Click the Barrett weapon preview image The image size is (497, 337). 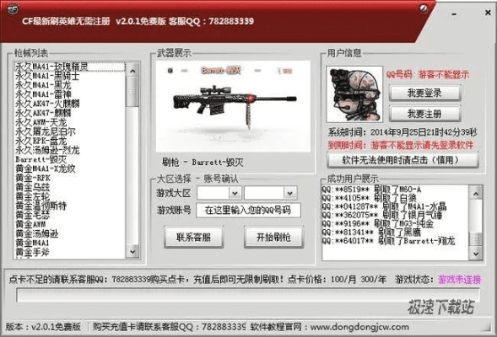[x=233, y=106]
